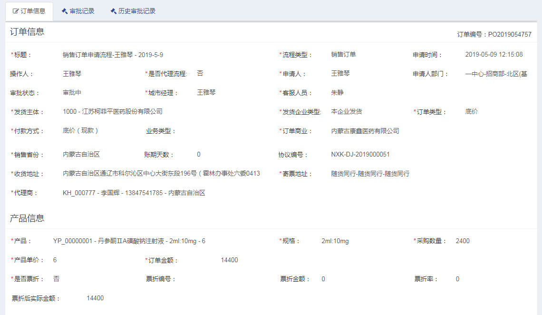Click the 申请时间 value 2019-05-09 12:15:08
Viewport: 542px width, 315px height.
[494, 54]
